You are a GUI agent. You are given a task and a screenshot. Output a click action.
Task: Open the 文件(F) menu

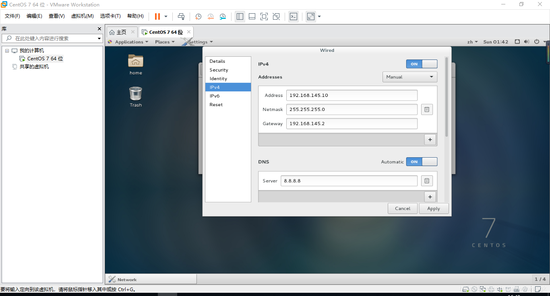pos(12,16)
